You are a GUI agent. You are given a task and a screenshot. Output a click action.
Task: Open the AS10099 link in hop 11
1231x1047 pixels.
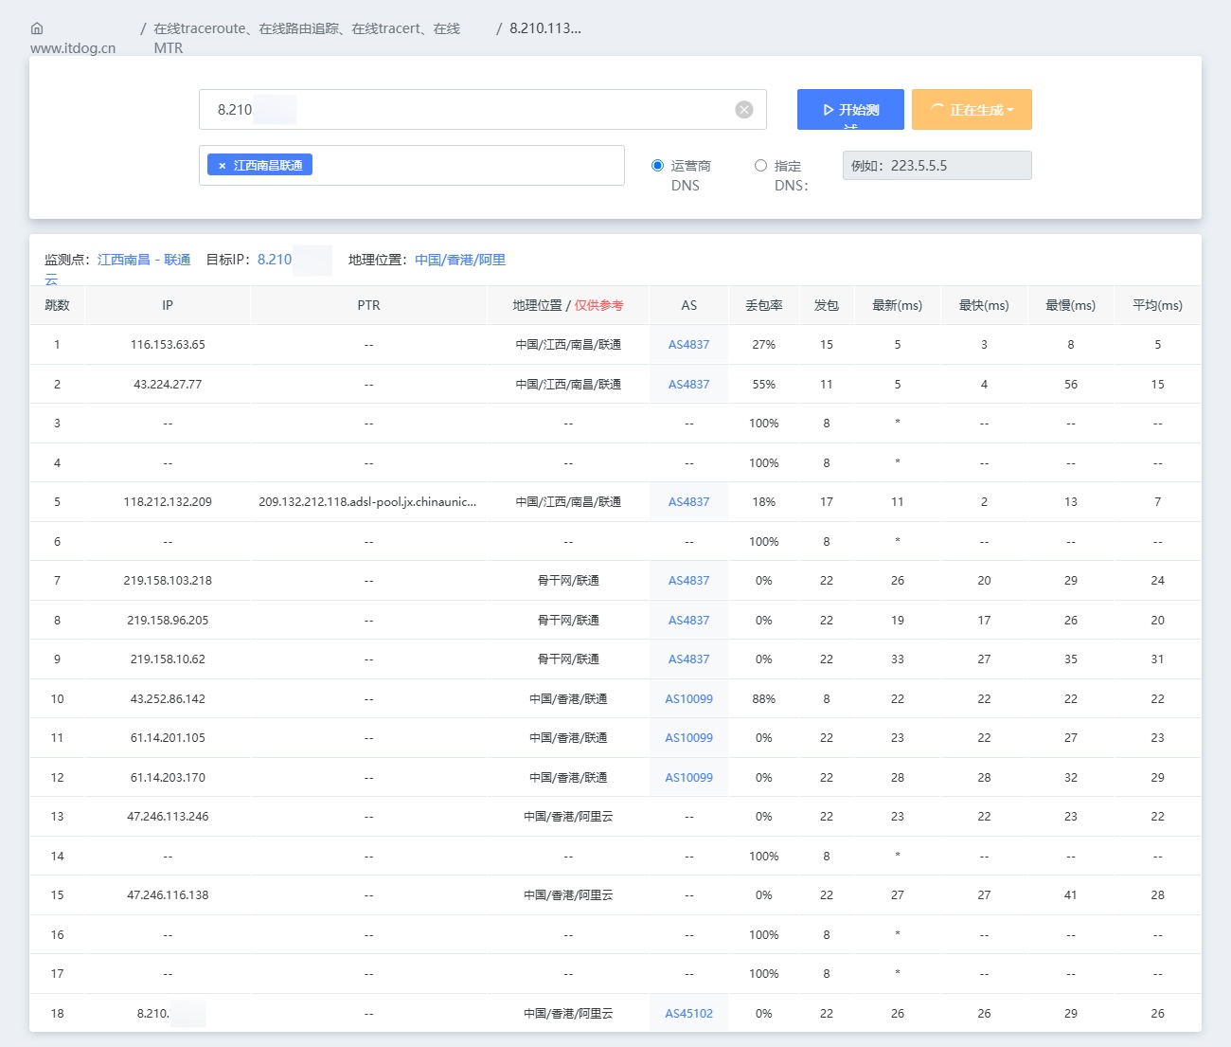pos(688,738)
